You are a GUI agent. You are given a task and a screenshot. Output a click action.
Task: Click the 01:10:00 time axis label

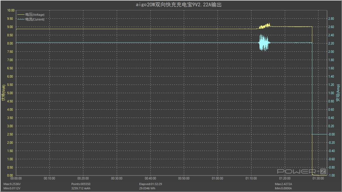pyautogui.click(x=251, y=178)
